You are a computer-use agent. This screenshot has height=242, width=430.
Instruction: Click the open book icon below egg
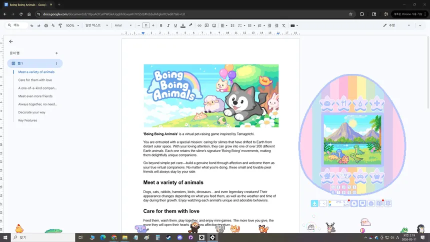click(x=379, y=203)
